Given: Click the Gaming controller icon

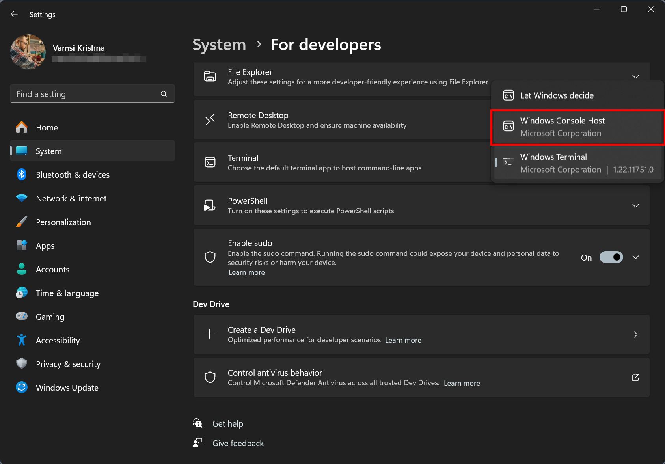Looking at the screenshot, I should pyautogui.click(x=22, y=316).
